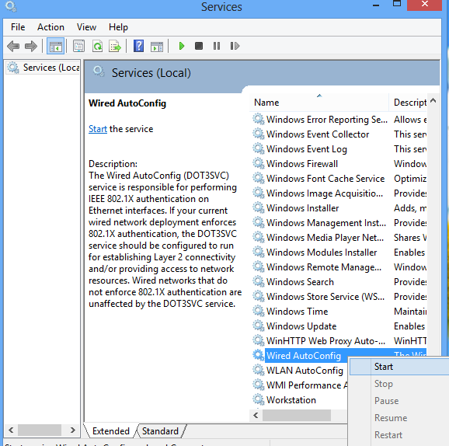The width and height of the screenshot is (449, 446).
Task: Click the gear icon beside WLAN AutoConfig
Action: pyautogui.click(x=259, y=370)
